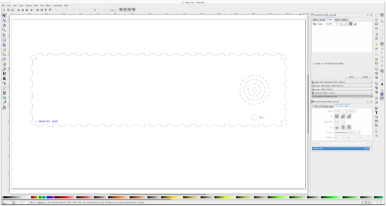This screenshot has height=206, width=386.
Task: Choose the square cap style
Action: 349,127
